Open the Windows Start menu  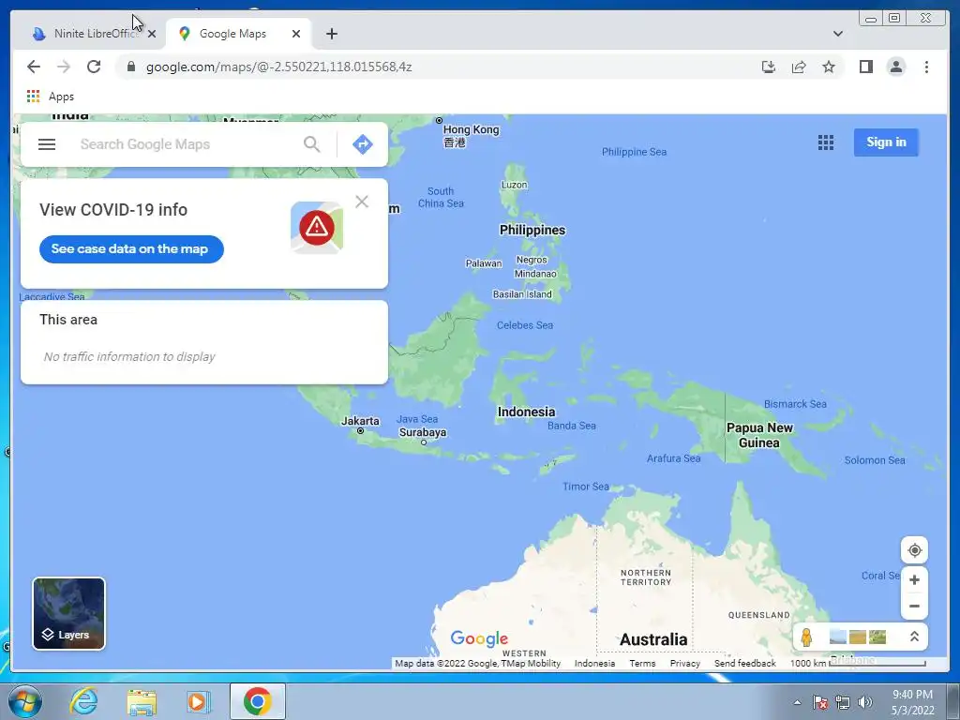[x=23, y=701]
